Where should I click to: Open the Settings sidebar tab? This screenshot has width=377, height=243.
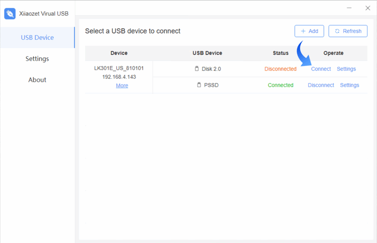coord(37,59)
